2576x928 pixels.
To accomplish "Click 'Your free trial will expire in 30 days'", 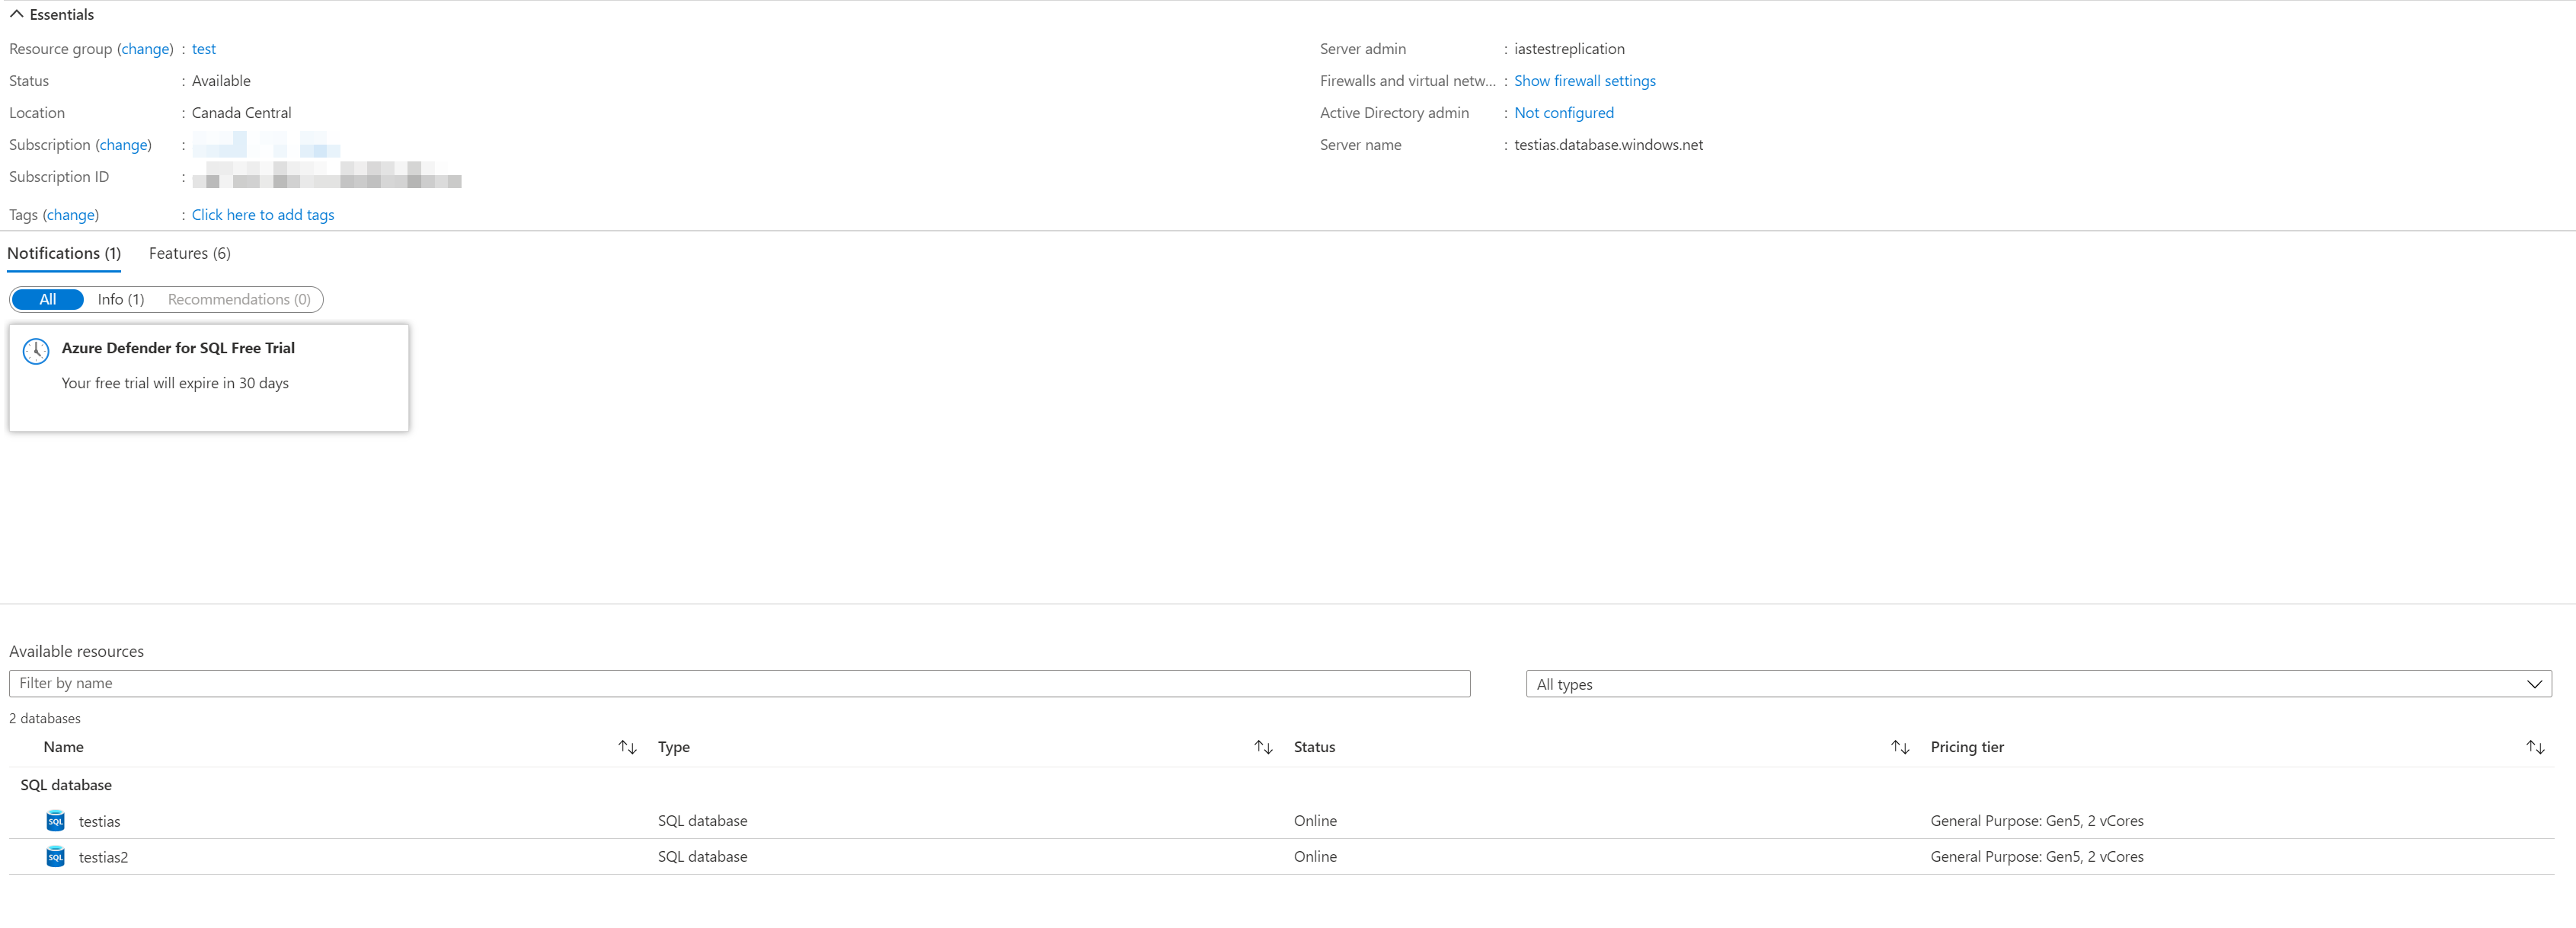I will 175,384.
